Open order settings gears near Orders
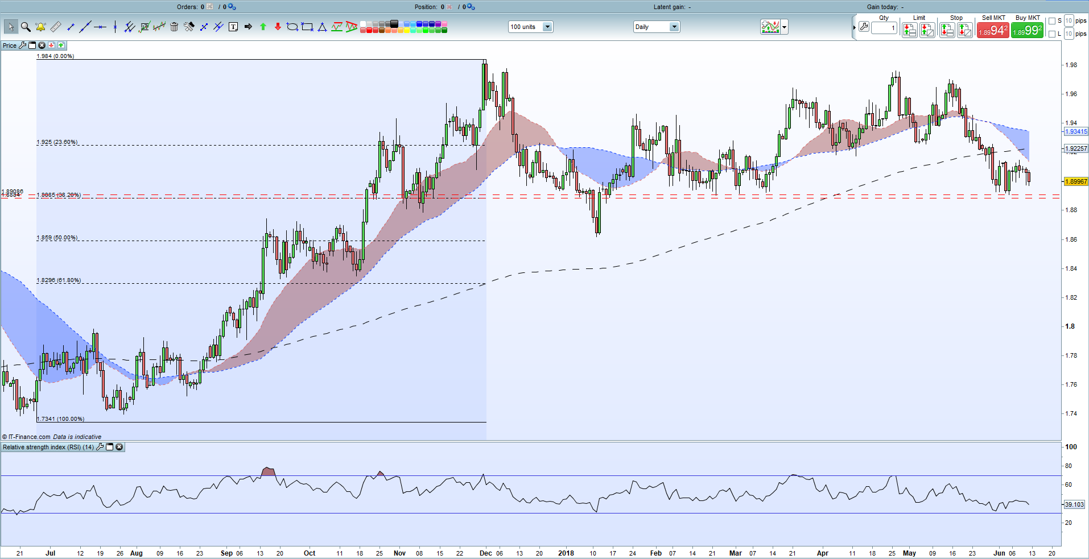The height and width of the screenshot is (559, 1089). coord(232,7)
